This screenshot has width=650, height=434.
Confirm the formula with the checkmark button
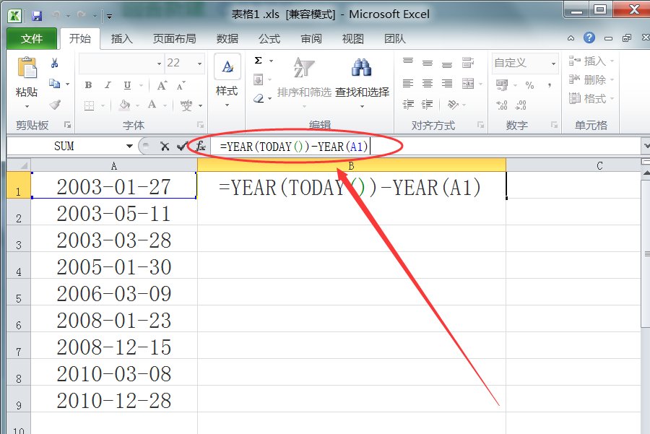click(182, 146)
